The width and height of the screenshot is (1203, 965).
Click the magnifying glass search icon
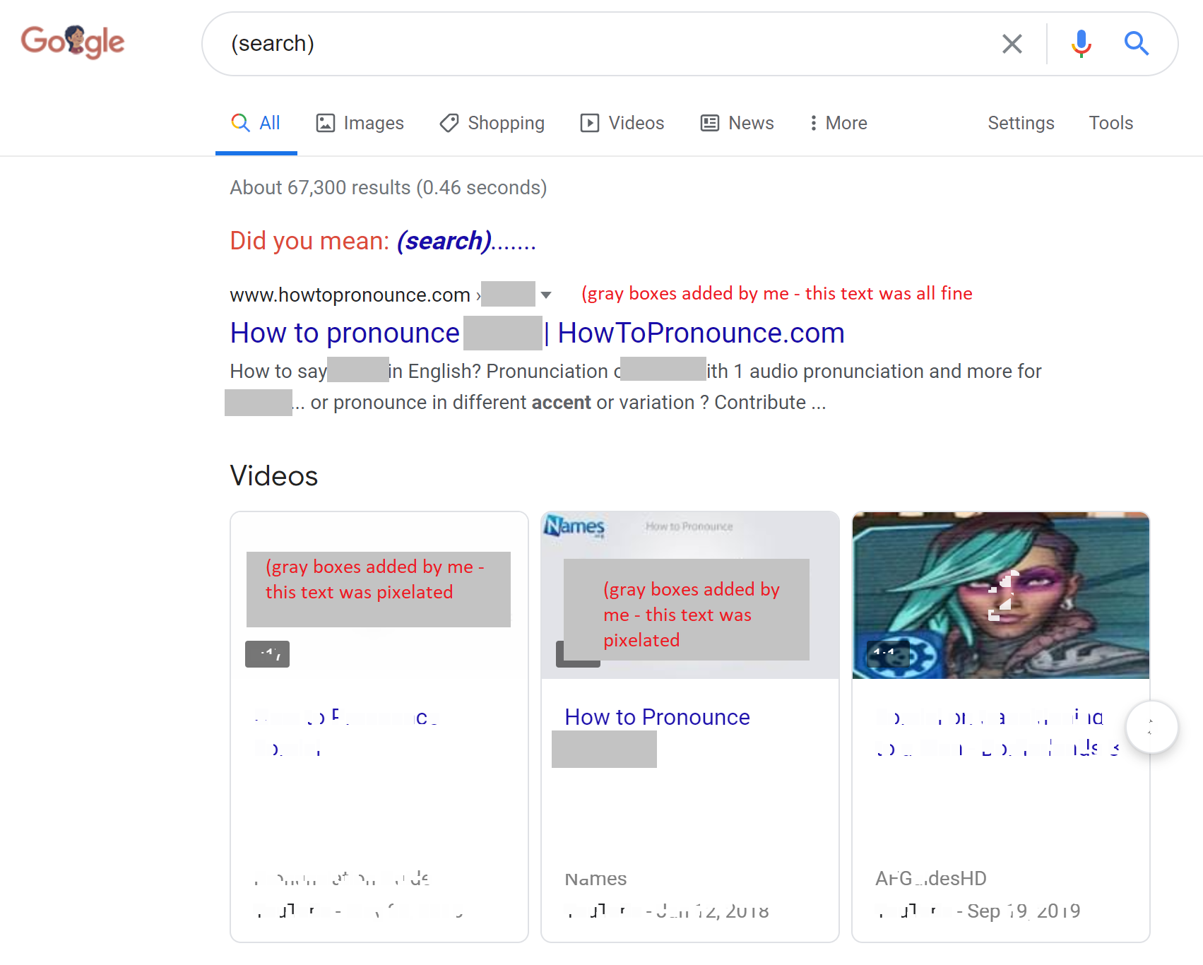click(x=1136, y=43)
